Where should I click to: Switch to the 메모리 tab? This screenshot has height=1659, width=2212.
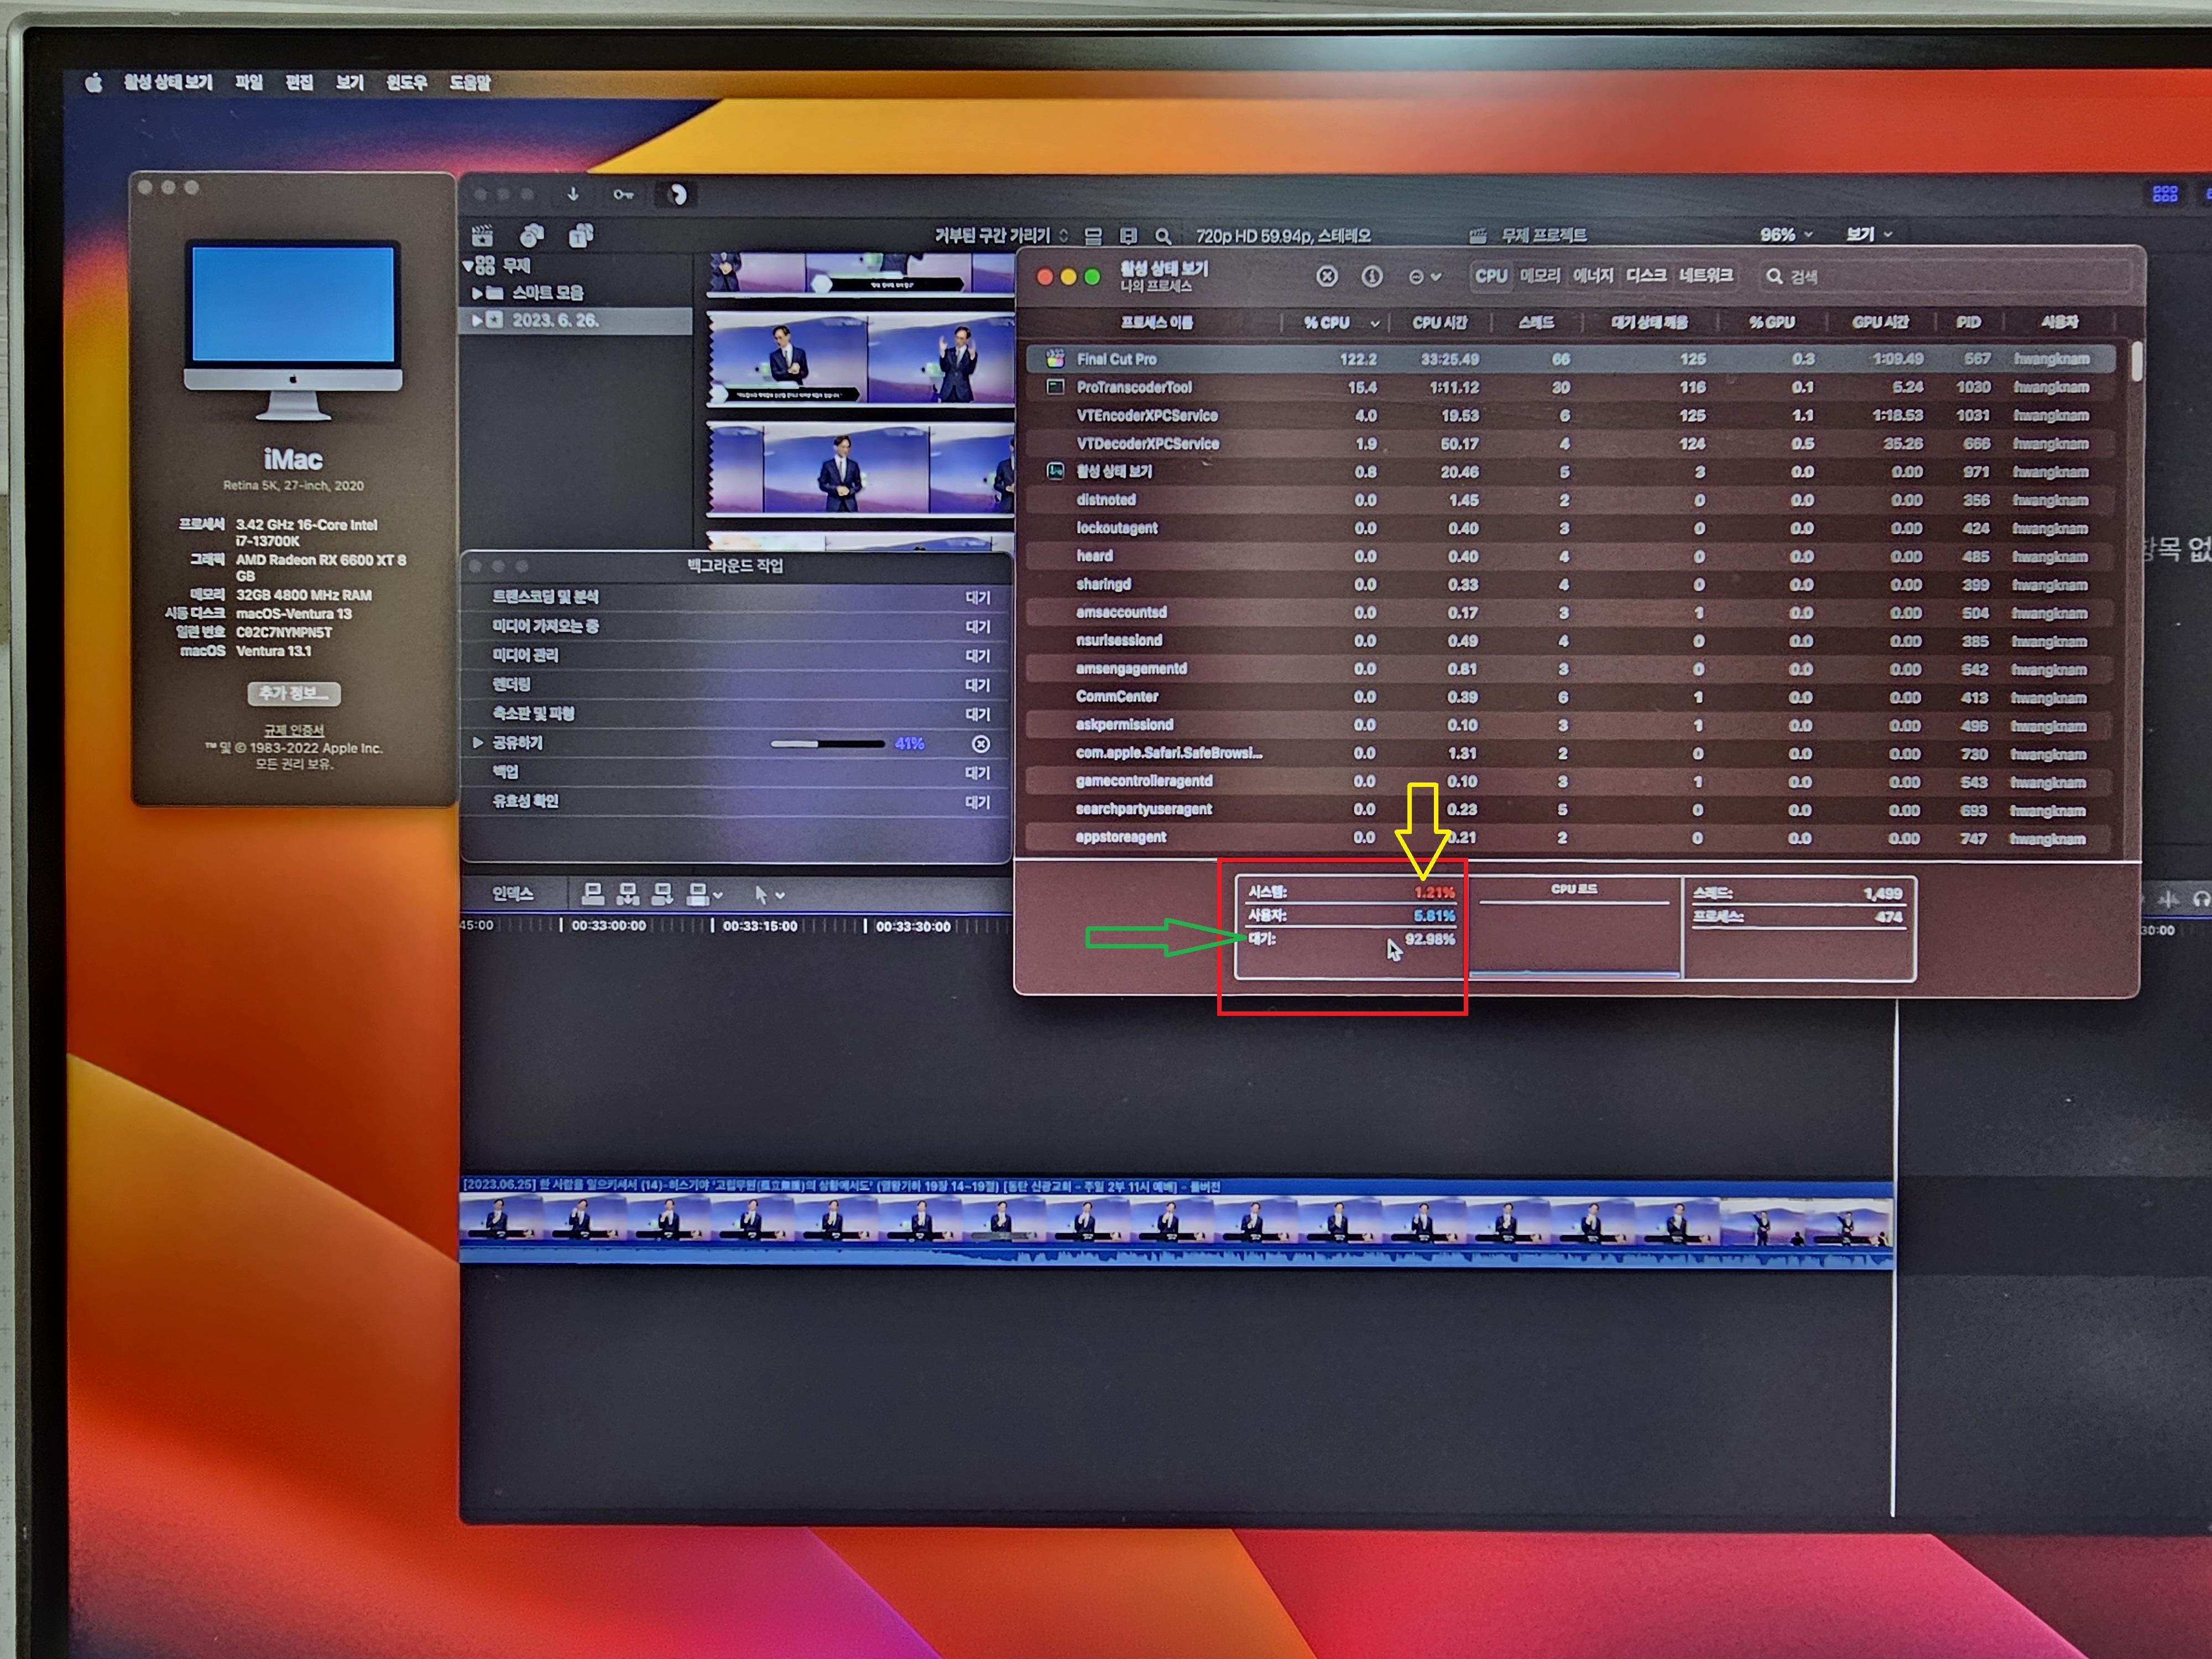tap(1540, 276)
